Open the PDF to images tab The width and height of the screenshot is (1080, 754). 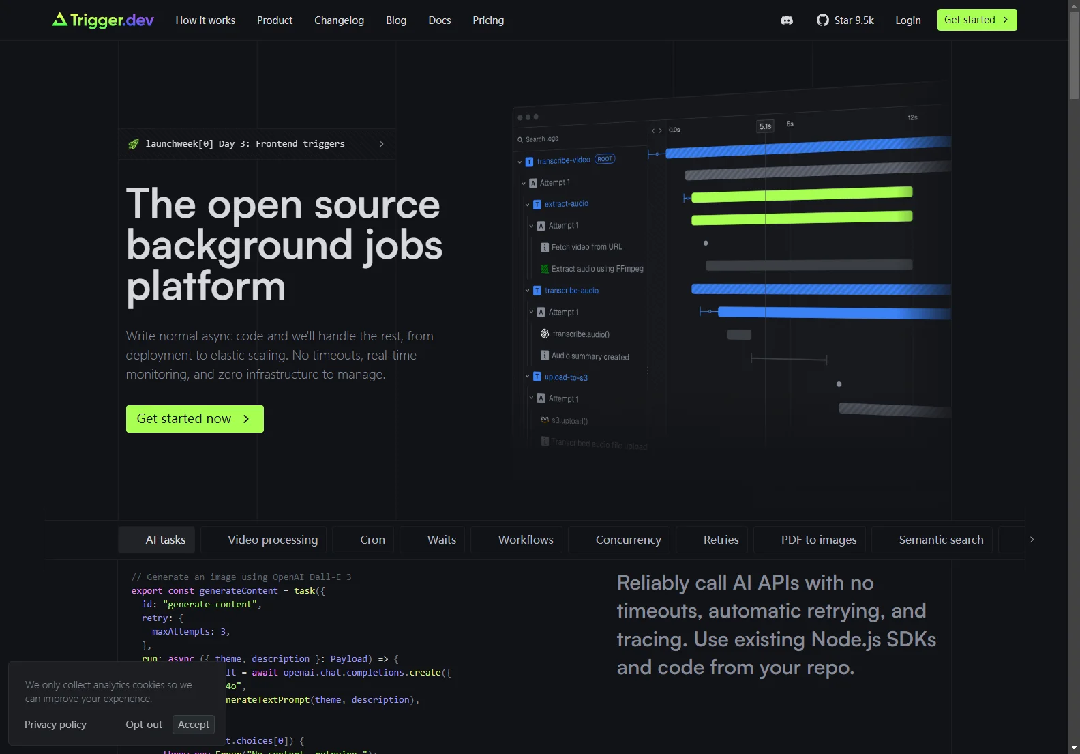point(809,540)
